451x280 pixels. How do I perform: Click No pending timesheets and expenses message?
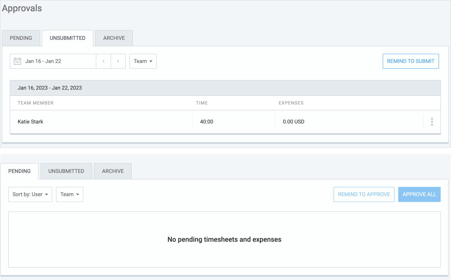tap(224, 239)
